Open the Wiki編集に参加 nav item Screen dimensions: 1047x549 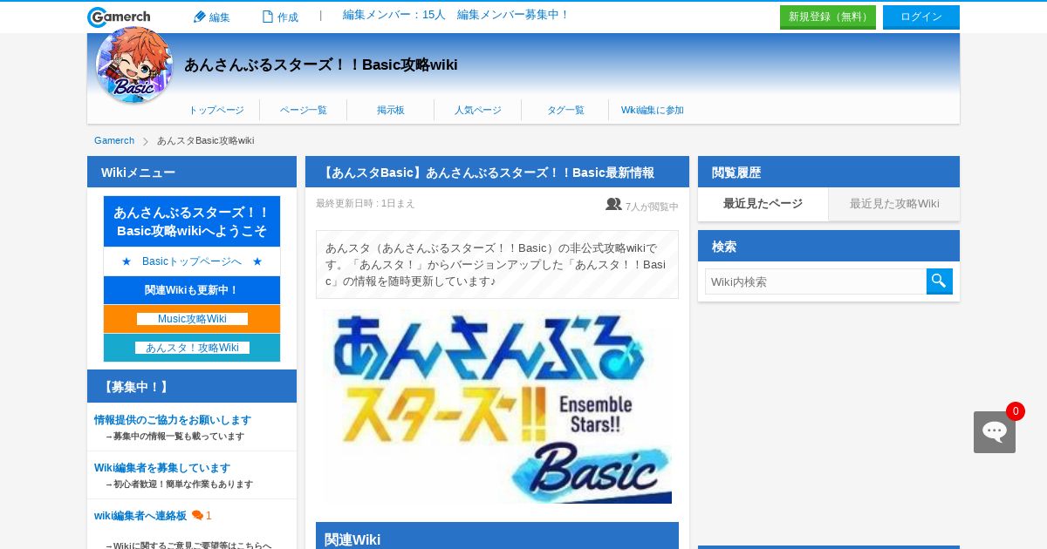(653, 111)
